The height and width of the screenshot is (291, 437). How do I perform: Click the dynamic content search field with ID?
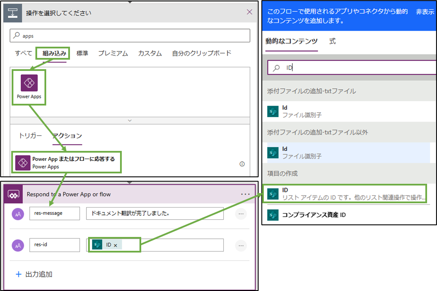(x=352, y=67)
